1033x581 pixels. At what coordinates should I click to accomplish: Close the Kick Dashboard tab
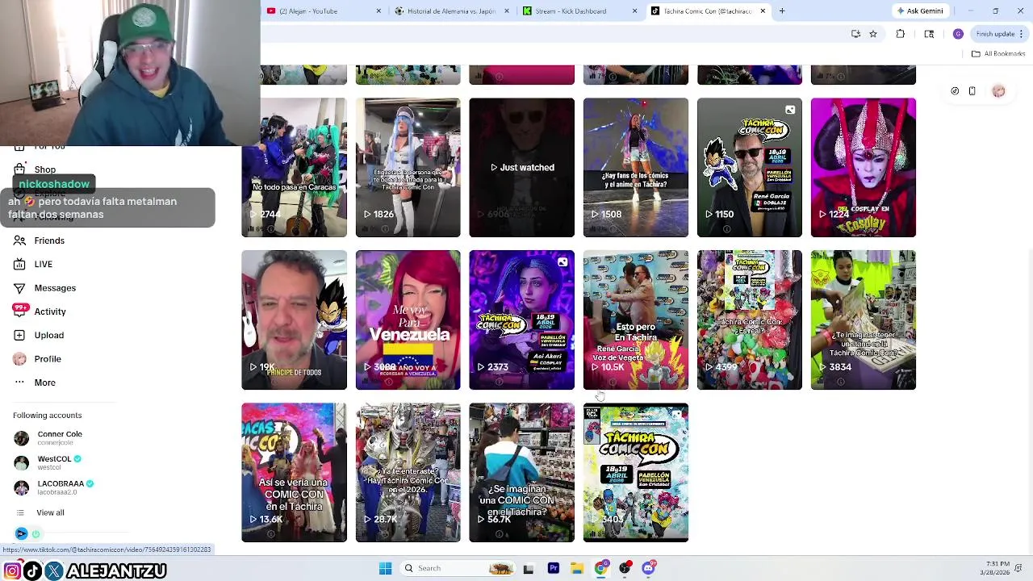pyautogui.click(x=634, y=11)
